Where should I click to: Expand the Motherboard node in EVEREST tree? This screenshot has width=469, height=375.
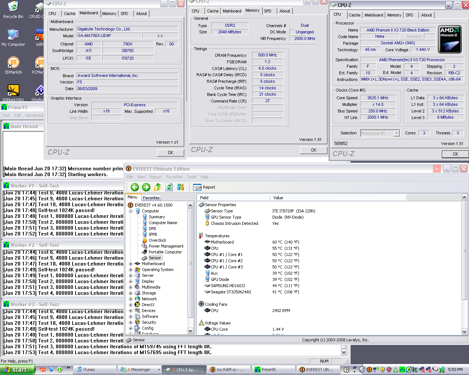tap(131, 263)
